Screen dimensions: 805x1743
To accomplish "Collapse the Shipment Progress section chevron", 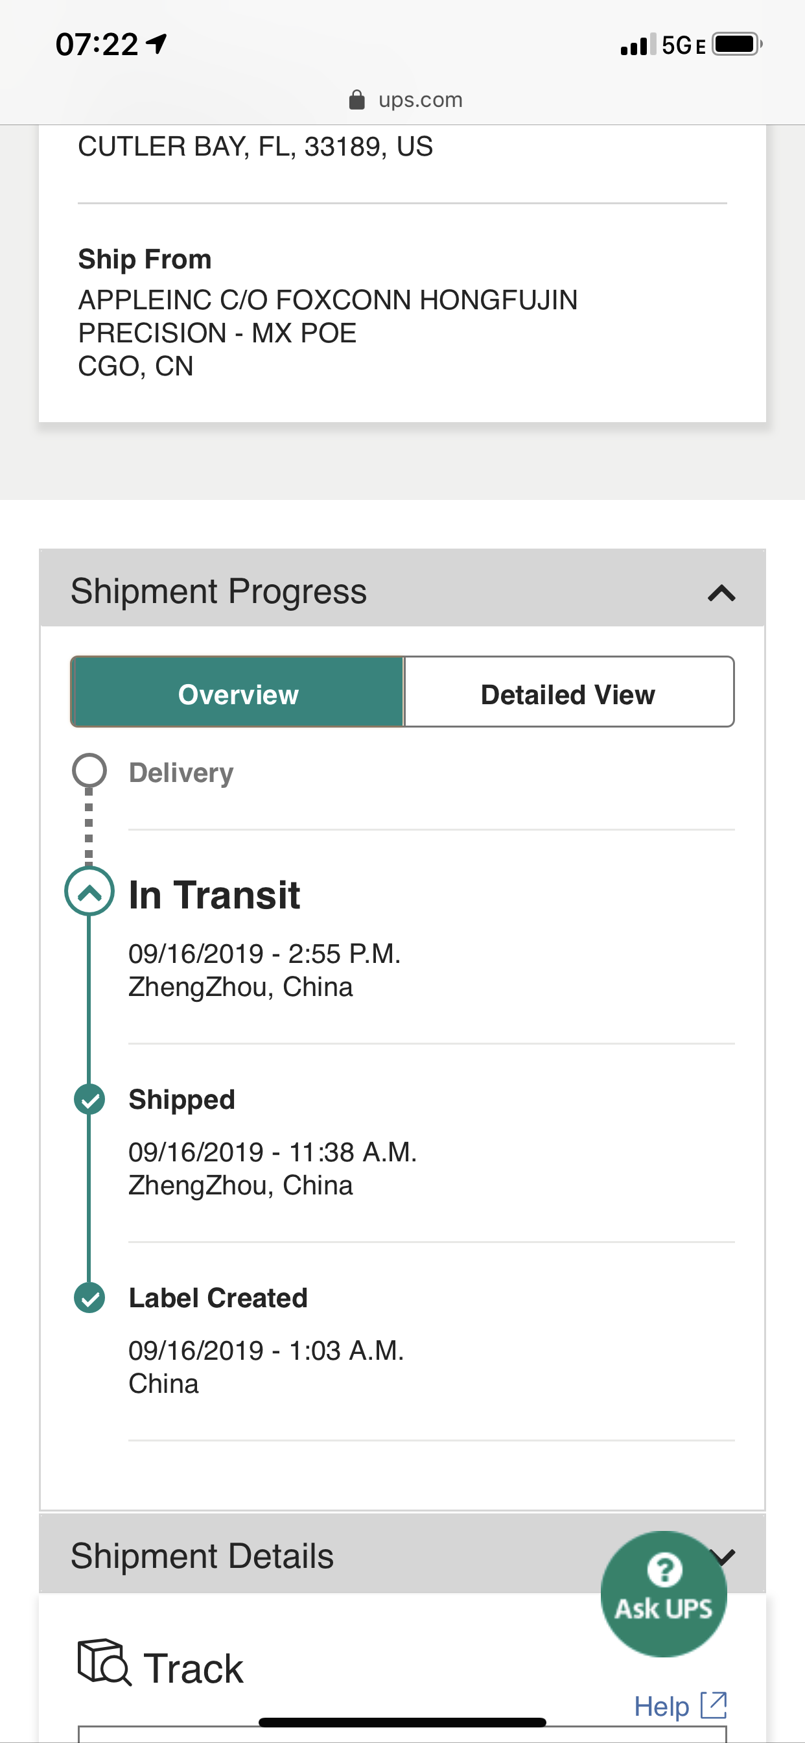I will point(721,593).
